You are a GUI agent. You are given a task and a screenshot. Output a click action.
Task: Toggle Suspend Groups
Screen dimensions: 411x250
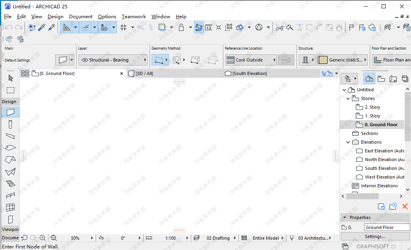228,27
